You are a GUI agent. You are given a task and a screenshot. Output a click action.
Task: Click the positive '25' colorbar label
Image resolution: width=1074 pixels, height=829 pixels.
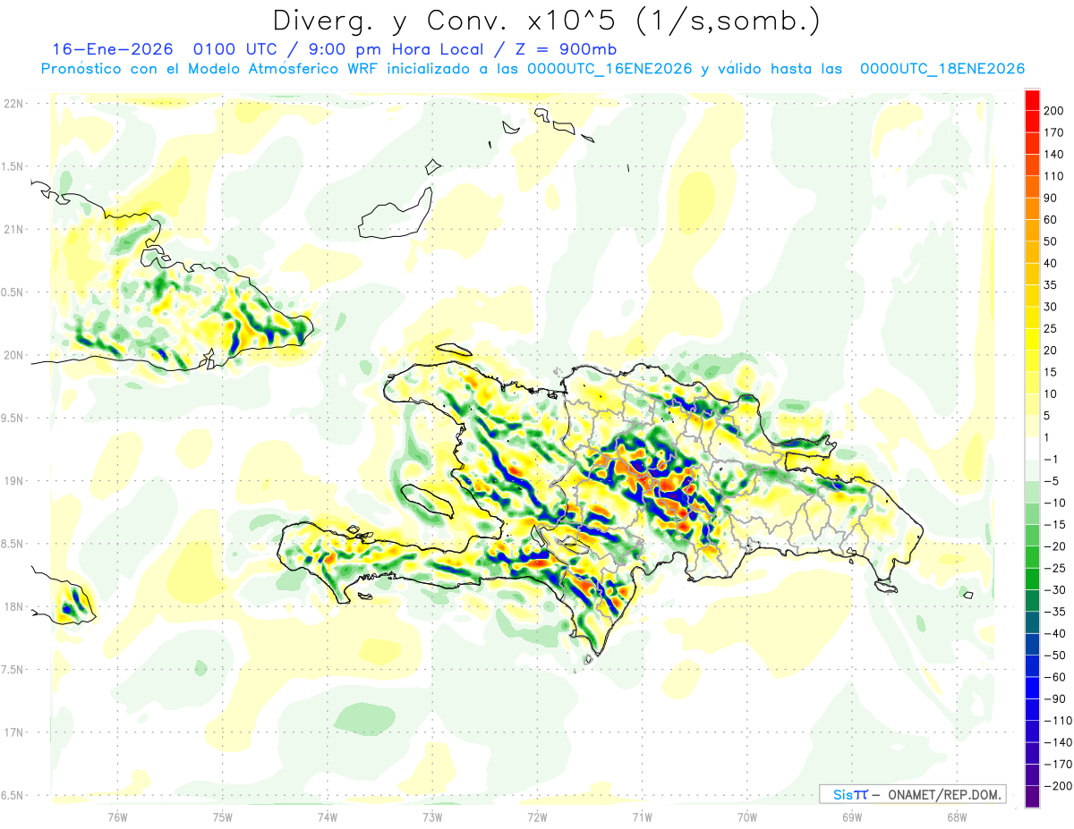[1051, 328]
